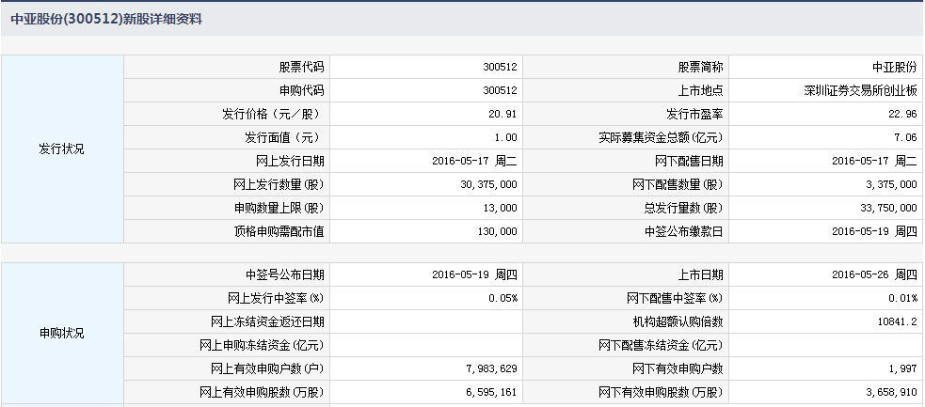Screen dimensions: 925x407
Task: Click the 网上发行中签率 value 0.05%
Action: click(x=504, y=299)
